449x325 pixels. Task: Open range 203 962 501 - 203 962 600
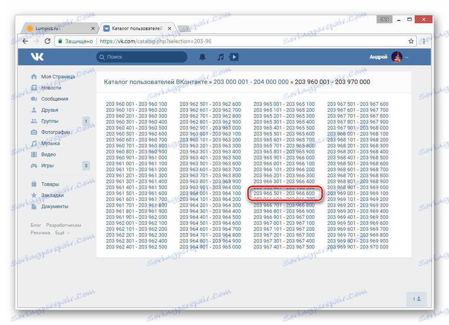point(210,104)
